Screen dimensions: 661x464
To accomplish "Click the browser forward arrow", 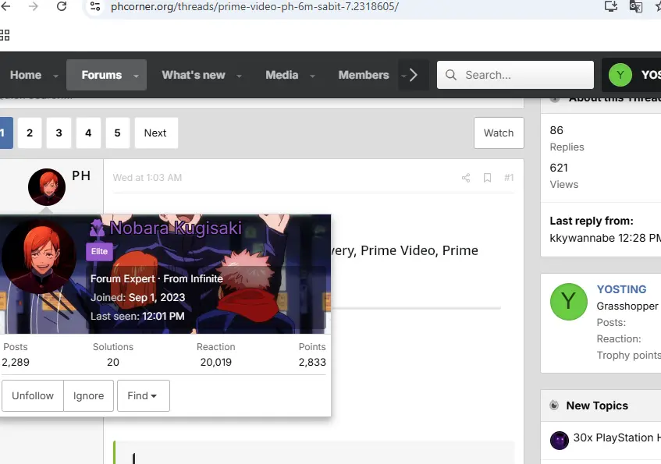I will [x=34, y=6].
